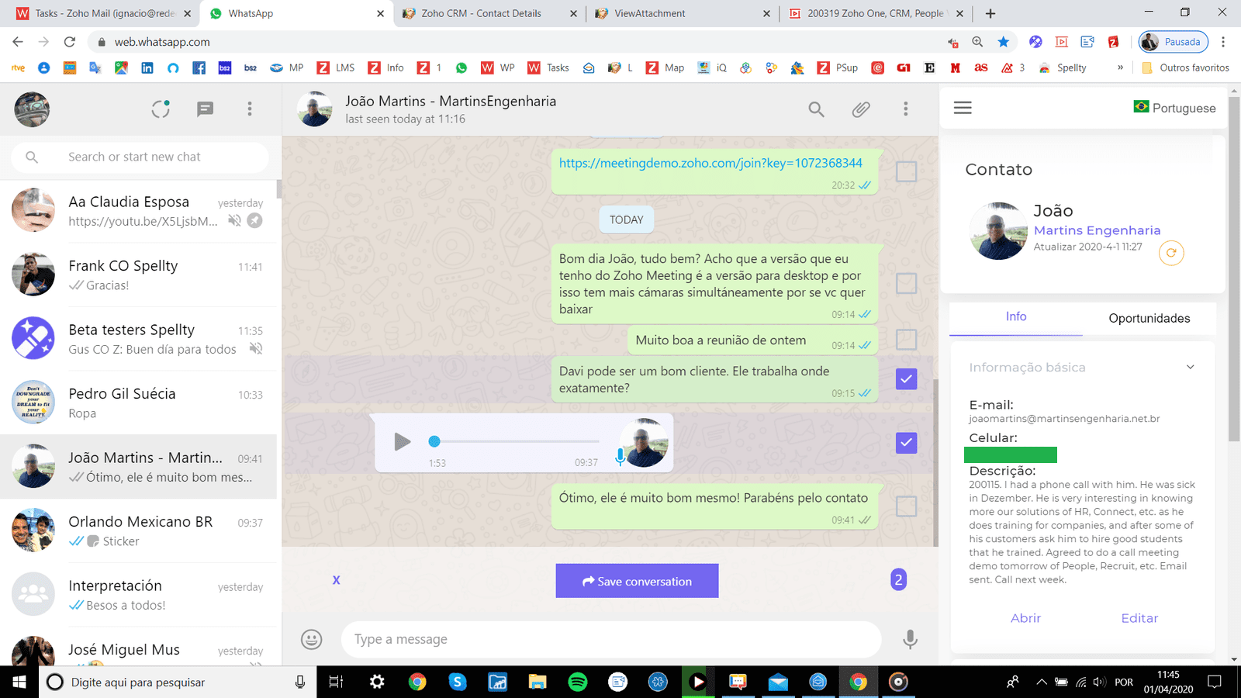Open File Explorer from taskbar

pos(538,682)
